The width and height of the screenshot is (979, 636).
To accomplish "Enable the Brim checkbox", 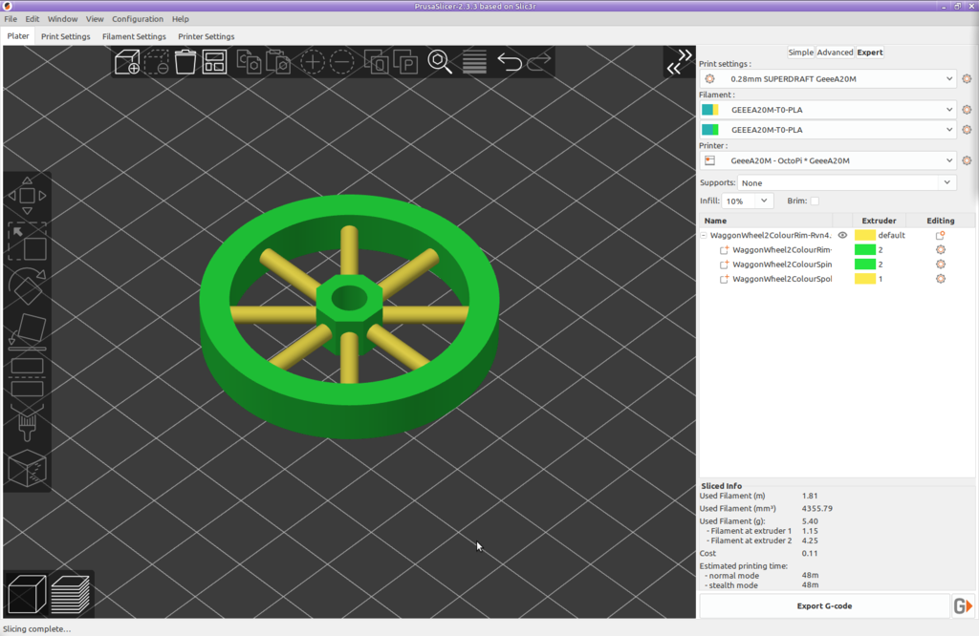I will (x=815, y=201).
